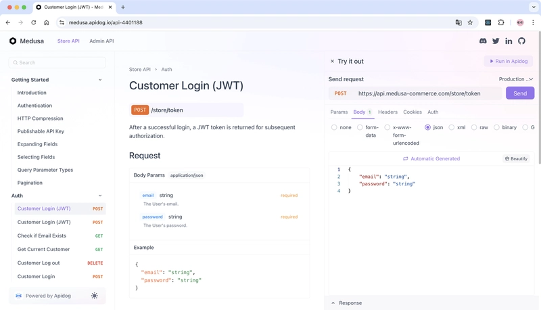
Task: Select the none body type
Action: point(334,127)
